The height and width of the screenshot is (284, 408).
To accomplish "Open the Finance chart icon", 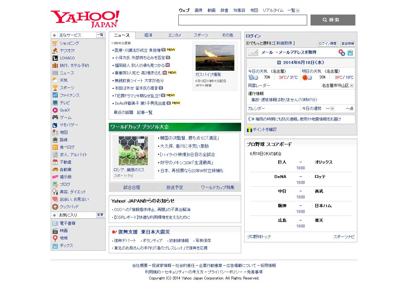I will click(55, 95).
